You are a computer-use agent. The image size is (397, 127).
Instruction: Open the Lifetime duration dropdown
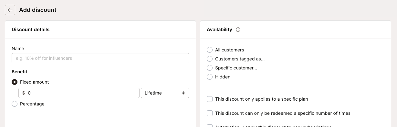[x=165, y=93]
